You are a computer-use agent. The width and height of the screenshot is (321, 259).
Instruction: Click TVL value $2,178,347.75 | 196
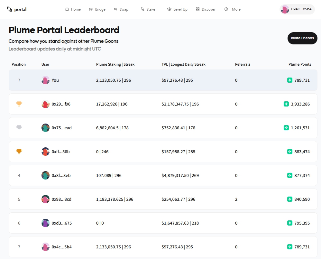point(180,104)
